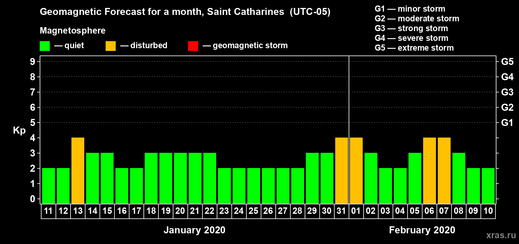Click date label 04 on the axis
Viewport: 519px width, 244px height.
pyautogui.click(x=400, y=211)
